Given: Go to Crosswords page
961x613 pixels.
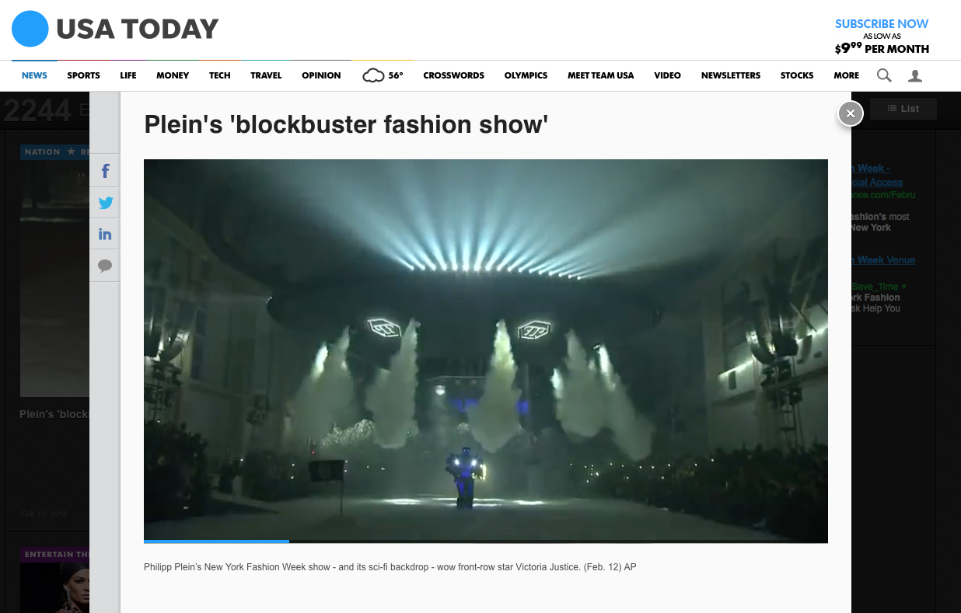Looking at the screenshot, I should coord(453,75).
